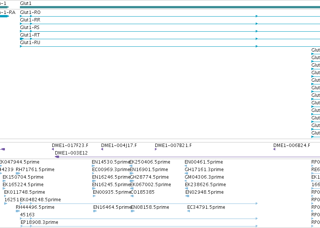Open the Glut1-RO transcript label

coord(30,12)
